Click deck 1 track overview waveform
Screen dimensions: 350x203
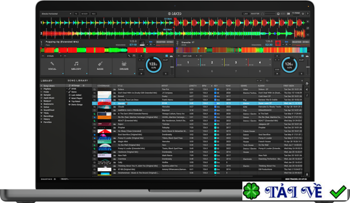pos(107,50)
